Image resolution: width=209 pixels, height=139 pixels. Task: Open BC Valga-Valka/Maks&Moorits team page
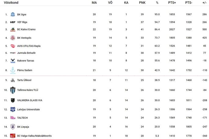tap(34, 136)
